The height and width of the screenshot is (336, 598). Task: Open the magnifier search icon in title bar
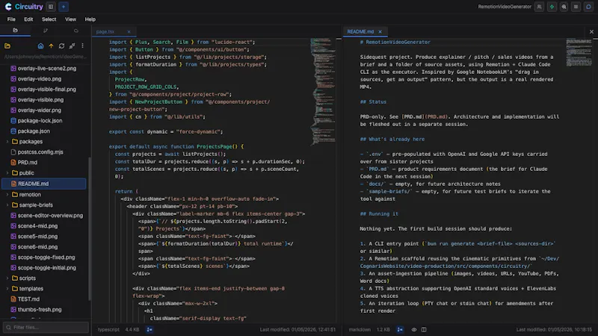coord(564,7)
